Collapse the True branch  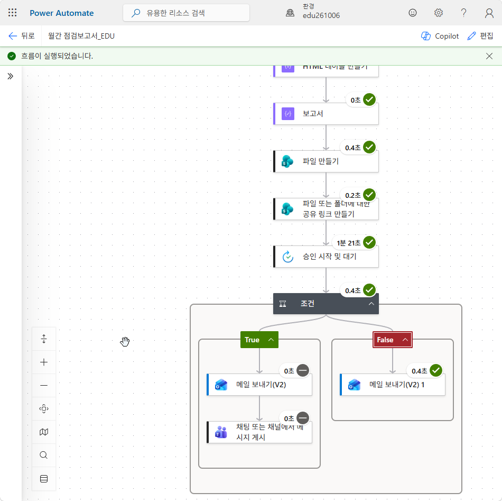click(x=271, y=340)
